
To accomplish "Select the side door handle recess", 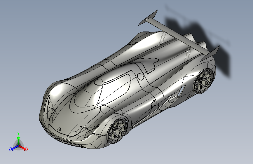I will [153, 104].
